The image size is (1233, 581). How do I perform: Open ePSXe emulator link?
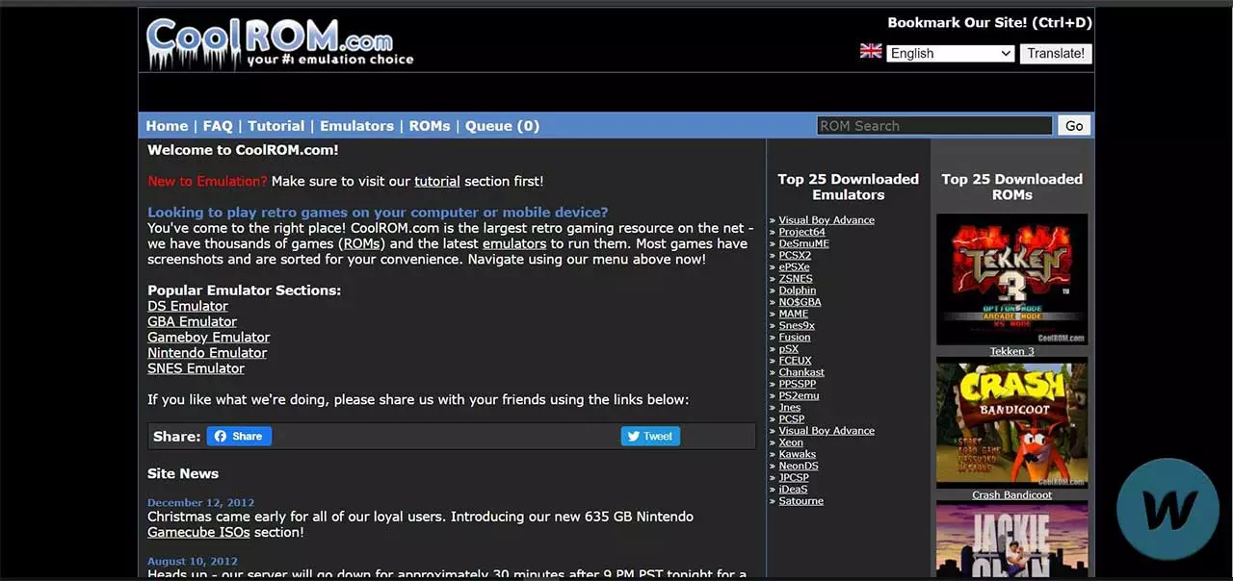[794, 266]
